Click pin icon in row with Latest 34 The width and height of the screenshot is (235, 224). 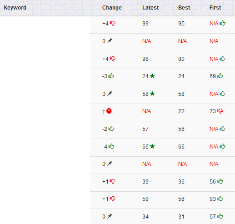click(110, 216)
